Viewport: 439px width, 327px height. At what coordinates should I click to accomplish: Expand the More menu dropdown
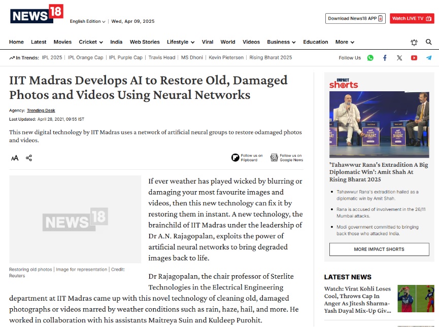point(345,42)
